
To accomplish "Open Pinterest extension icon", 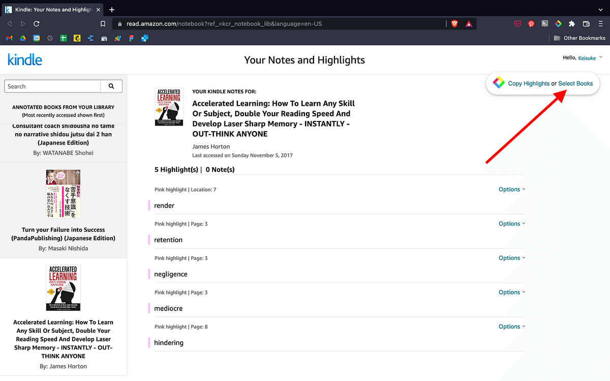I will pos(531,24).
